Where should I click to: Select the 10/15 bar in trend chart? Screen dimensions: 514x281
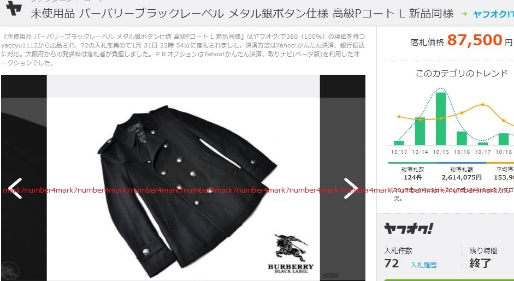[441, 119]
